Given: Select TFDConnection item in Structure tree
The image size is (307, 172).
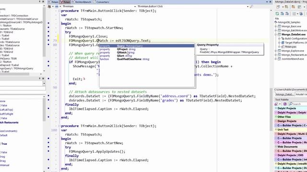Looking at the screenshot, I should point(14,16).
